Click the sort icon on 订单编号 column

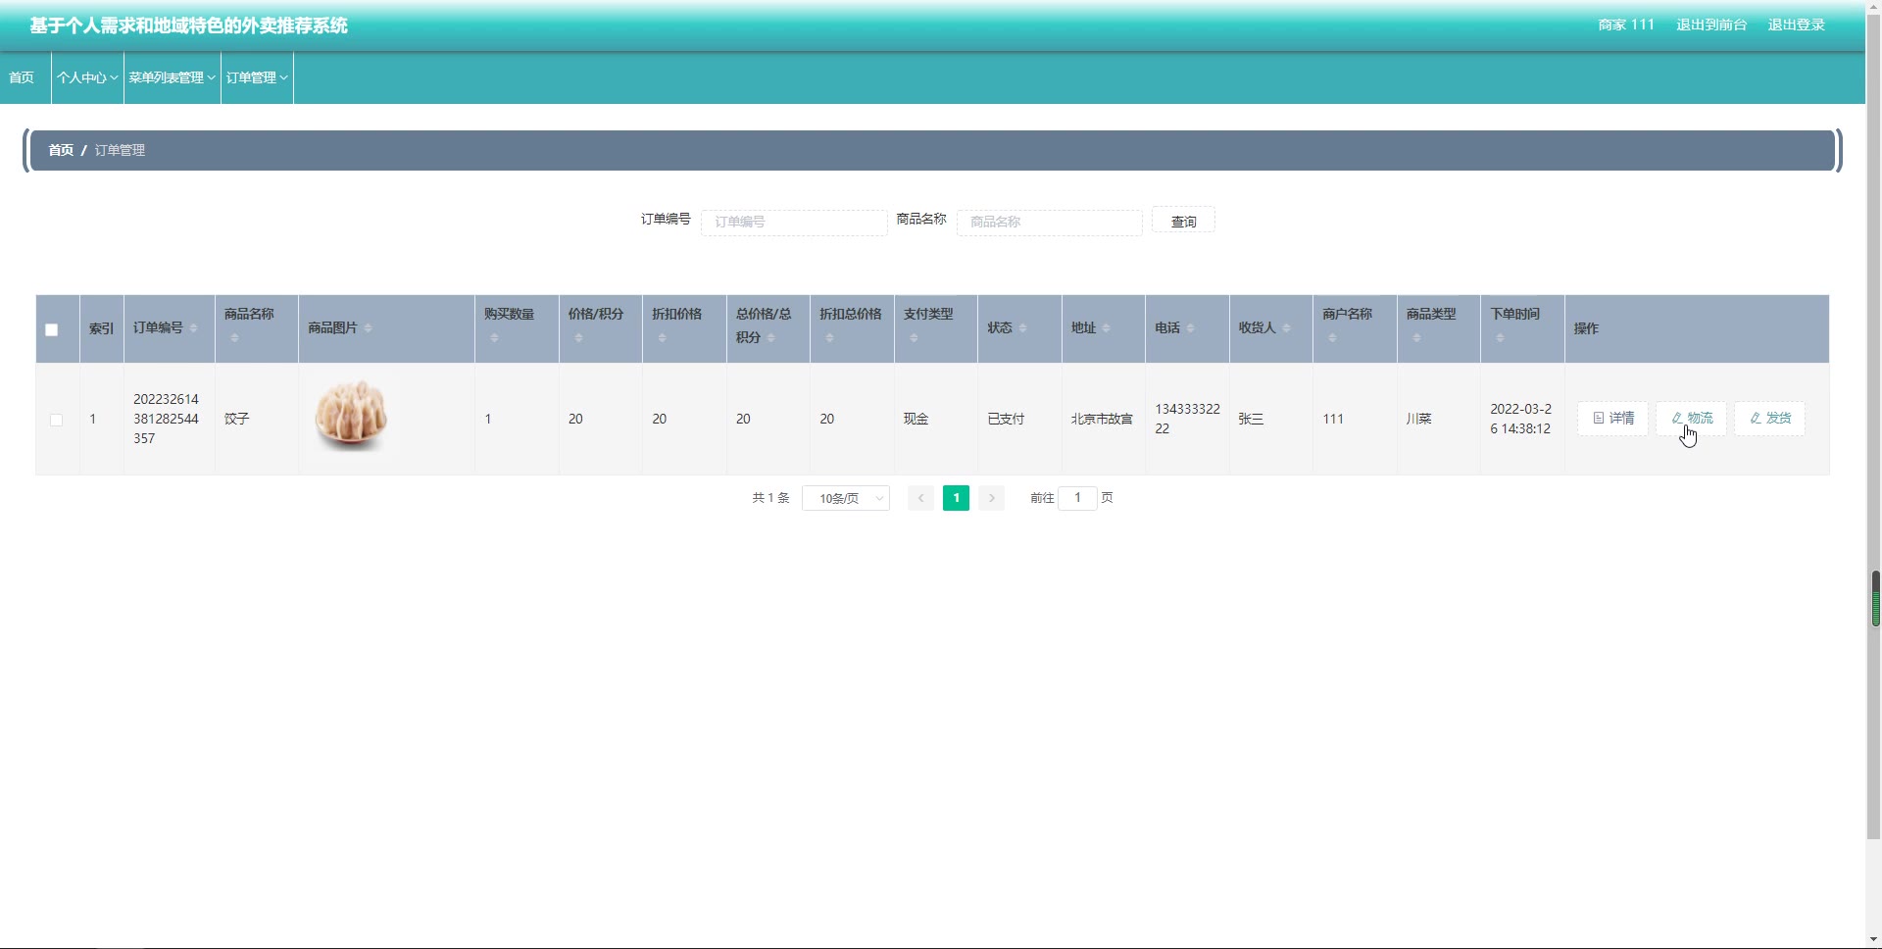193,328
